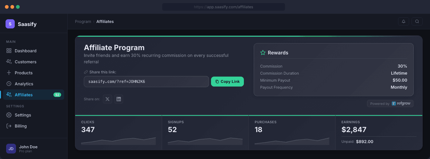The height and width of the screenshot is (159, 430).
Task: Go to Customers page
Action: point(33,62)
